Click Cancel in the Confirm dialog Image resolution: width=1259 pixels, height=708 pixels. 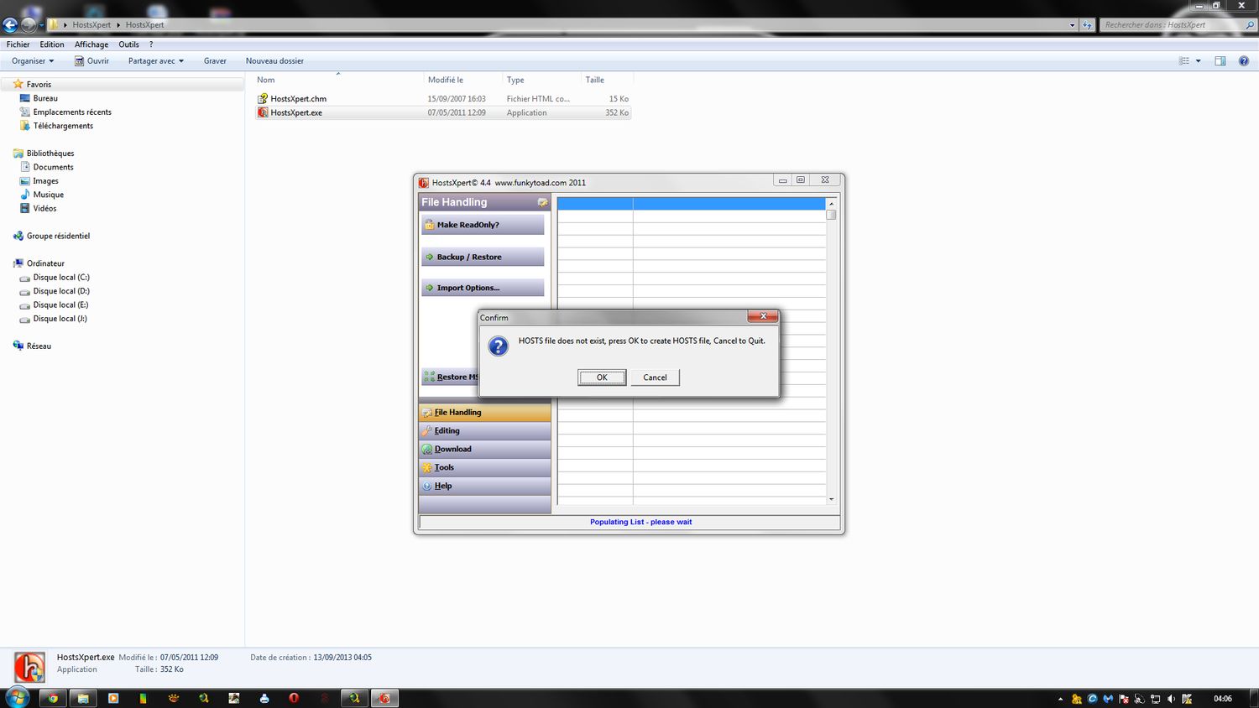point(655,377)
